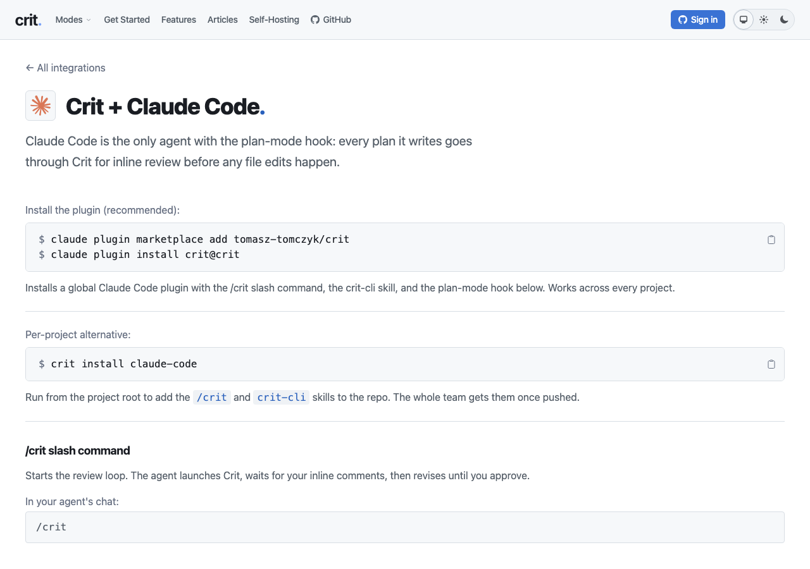The height and width of the screenshot is (569, 810).
Task: Open the GitHub repository link
Action: coord(331,20)
